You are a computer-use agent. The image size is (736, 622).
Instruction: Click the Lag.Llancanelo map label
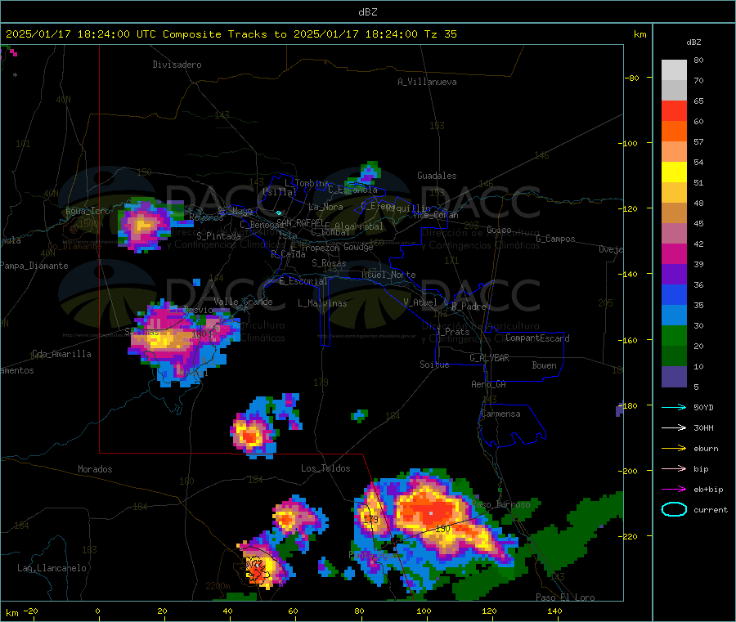(52, 568)
